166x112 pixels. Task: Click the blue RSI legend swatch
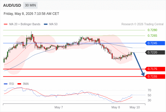click(x=6, y=84)
